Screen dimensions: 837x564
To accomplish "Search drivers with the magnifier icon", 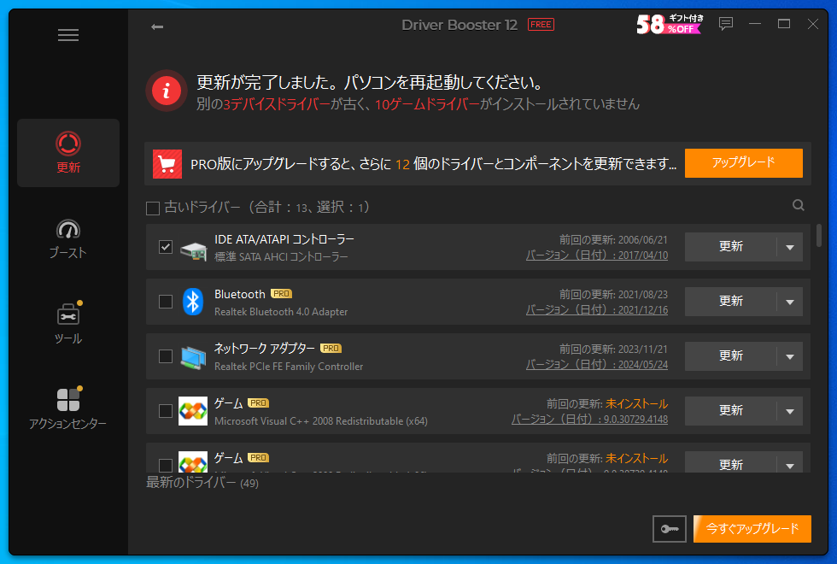I will pos(798,205).
